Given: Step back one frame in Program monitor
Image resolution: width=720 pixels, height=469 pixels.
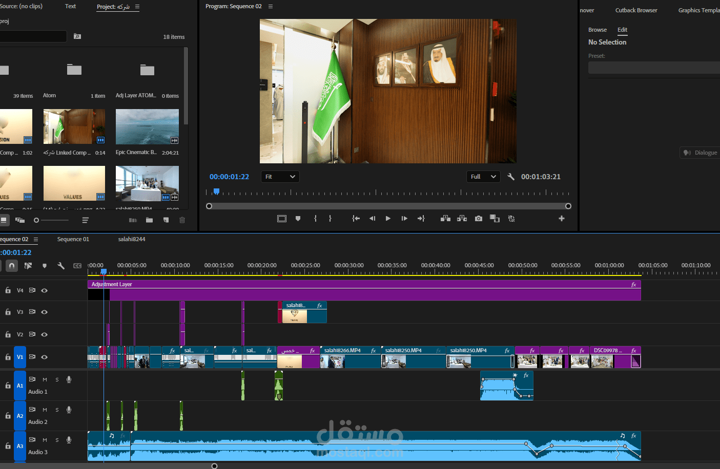Looking at the screenshot, I should point(372,219).
